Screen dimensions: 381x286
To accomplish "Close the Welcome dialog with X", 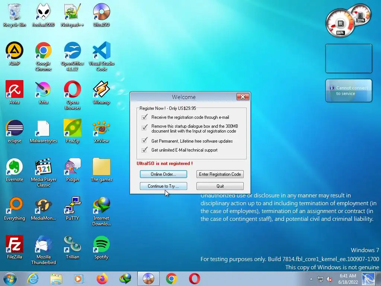I will (x=243, y=97).
